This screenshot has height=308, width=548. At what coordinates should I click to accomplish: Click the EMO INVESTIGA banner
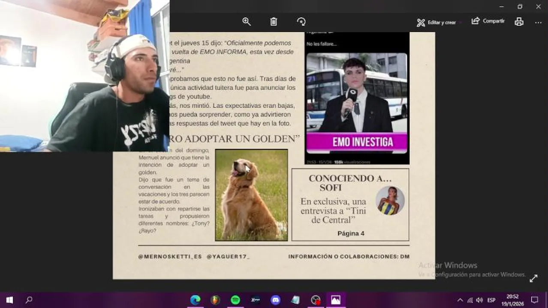[x=357, y=142]
